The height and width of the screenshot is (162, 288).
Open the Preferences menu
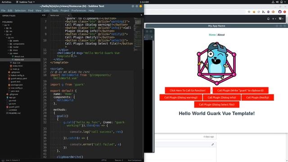point(79,10)
